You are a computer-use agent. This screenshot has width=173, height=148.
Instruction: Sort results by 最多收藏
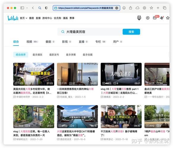[x=88, y=54]
